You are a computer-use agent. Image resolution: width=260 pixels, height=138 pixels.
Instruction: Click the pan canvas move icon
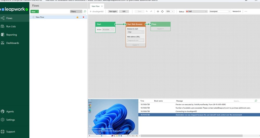pos(158,11)
